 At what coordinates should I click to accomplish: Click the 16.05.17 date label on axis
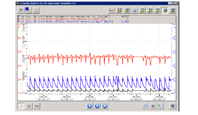click(44, 99)
